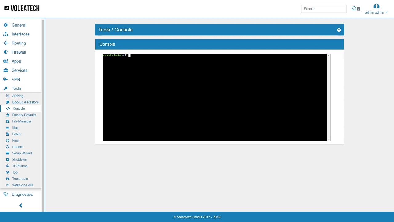
Task: Open the admin admin user dropdown
Action: (376, 12)
